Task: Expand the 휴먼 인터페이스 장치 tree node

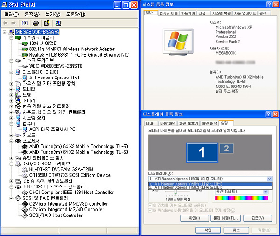Action: click(x=11, y=158)
